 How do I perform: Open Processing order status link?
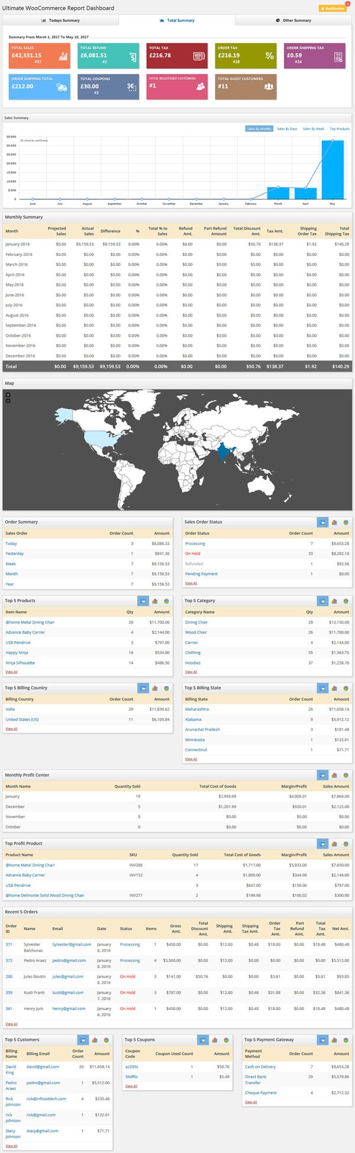[x=195, y=544]
